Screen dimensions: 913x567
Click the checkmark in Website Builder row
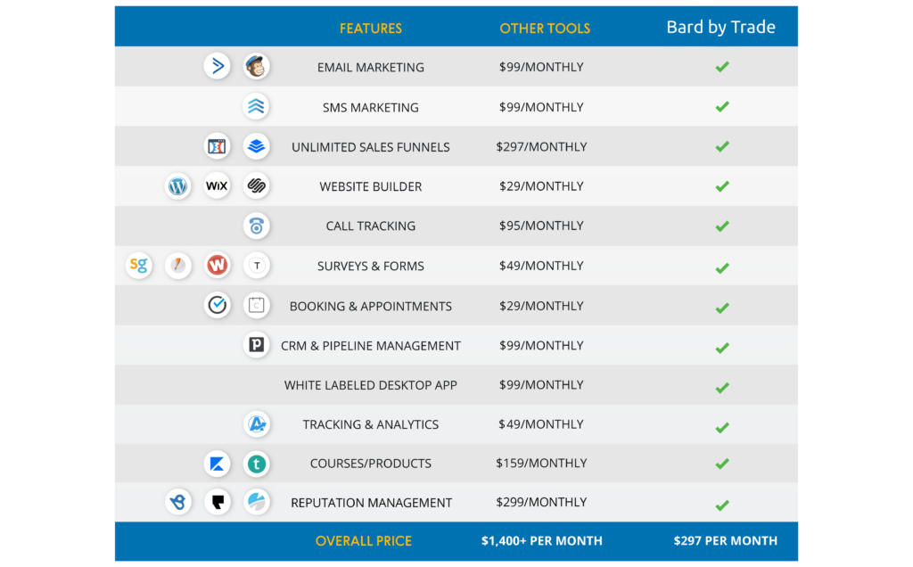(722, 186)
